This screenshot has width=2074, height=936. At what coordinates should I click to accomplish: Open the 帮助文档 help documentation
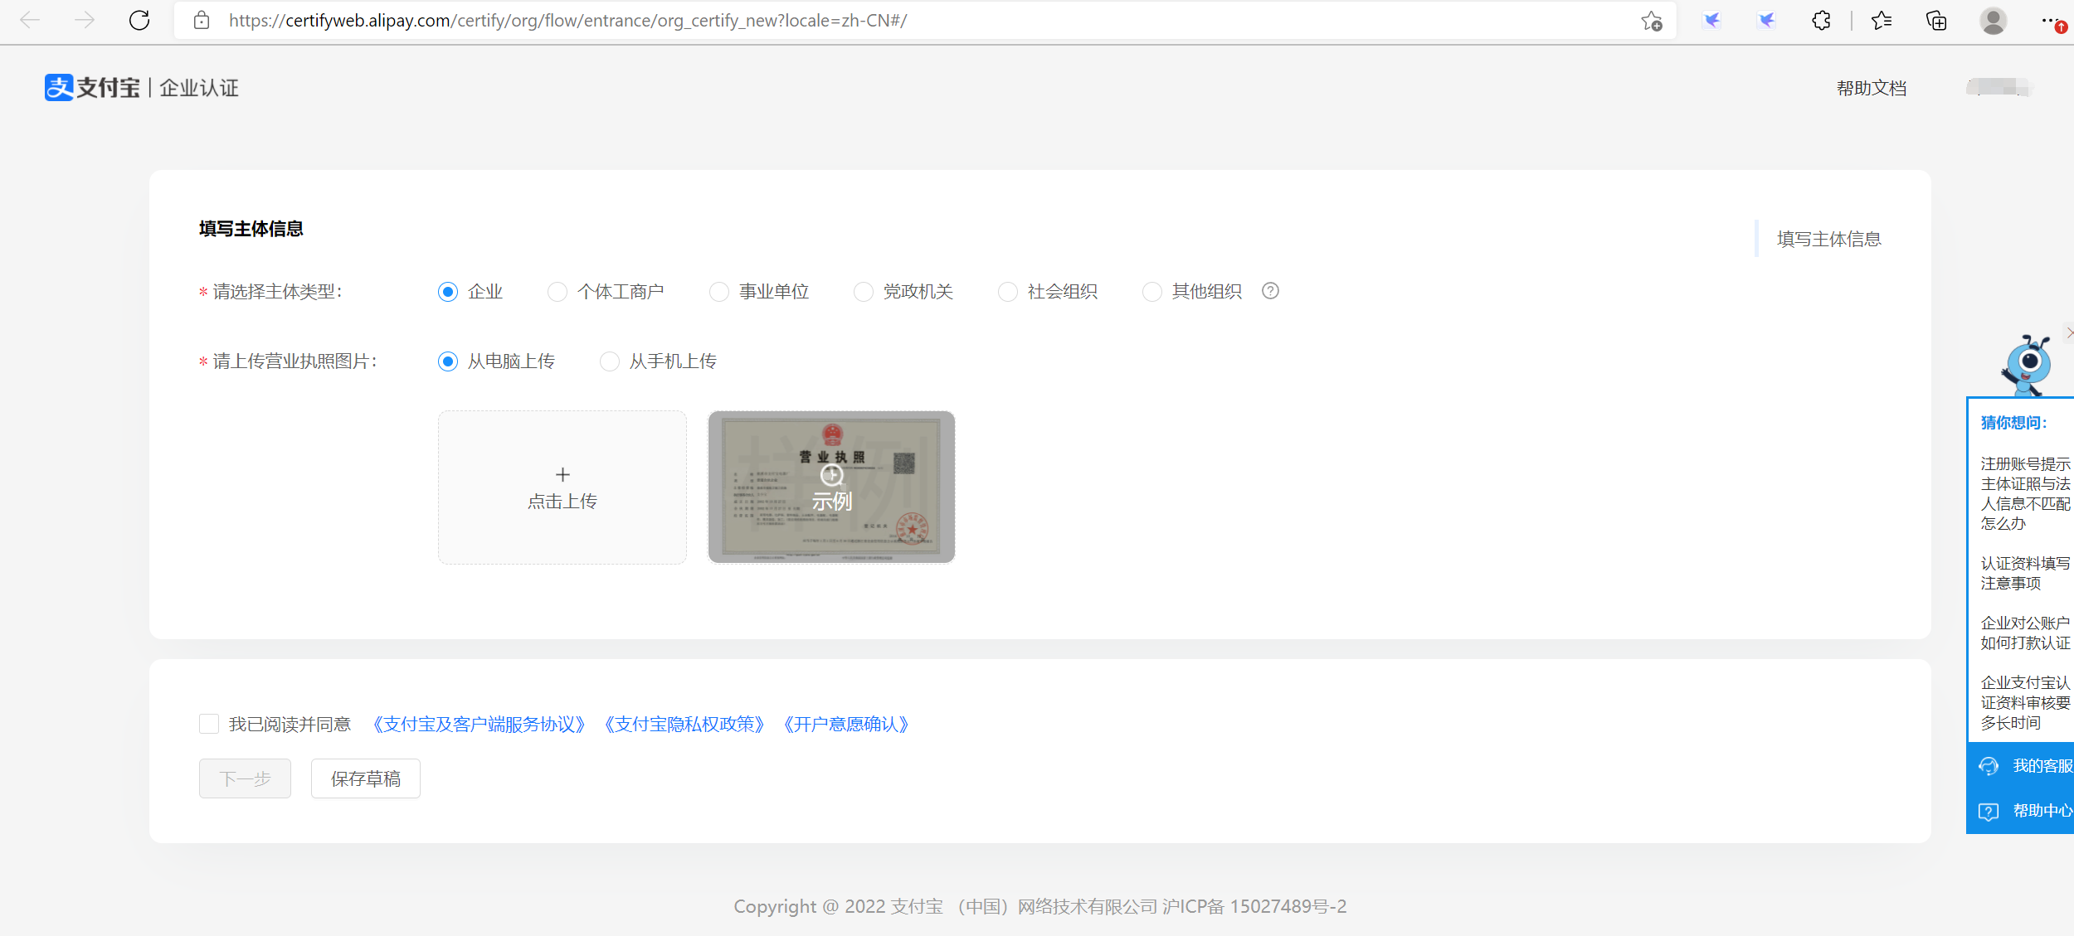point(1871,87)
